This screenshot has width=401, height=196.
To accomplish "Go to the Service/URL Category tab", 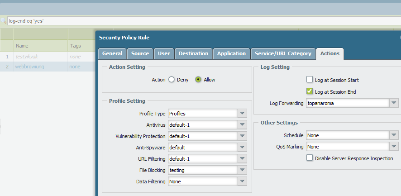I will pyautogui.click(x=283, y=53).
